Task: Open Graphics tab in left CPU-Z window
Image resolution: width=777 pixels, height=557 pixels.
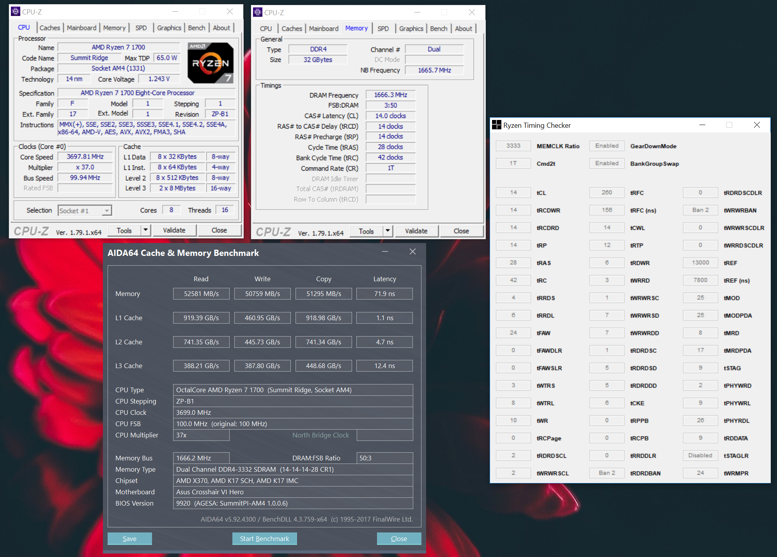Action: pyautogui.click(x=169, y=28)
